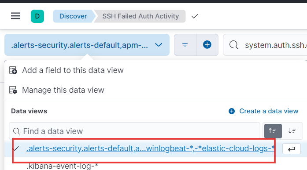Collapse the data view selector dropdown
Viewport: 307px width, 170px height.
[x=87, y=45]
